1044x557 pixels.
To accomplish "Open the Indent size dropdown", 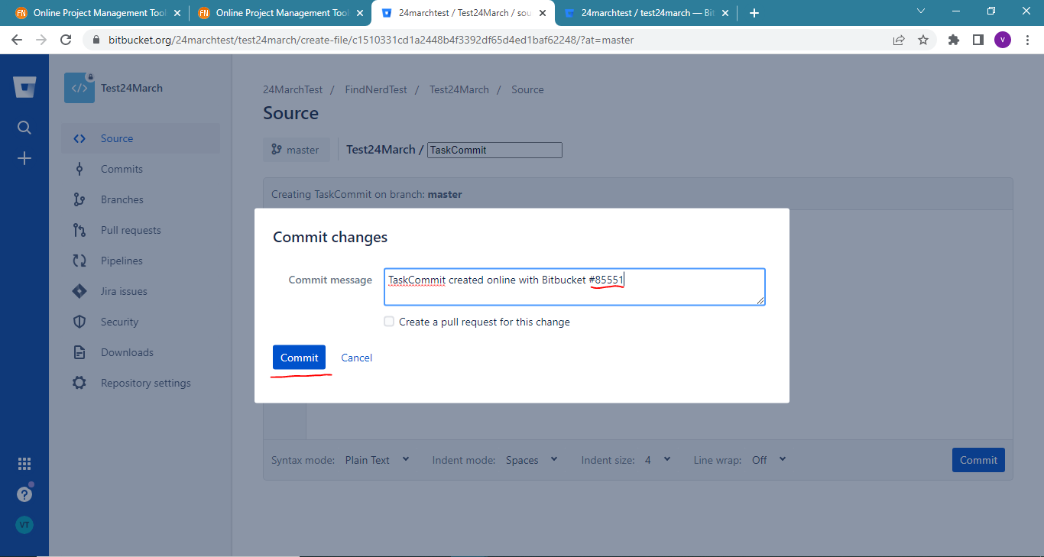I will tap(657, 460).
